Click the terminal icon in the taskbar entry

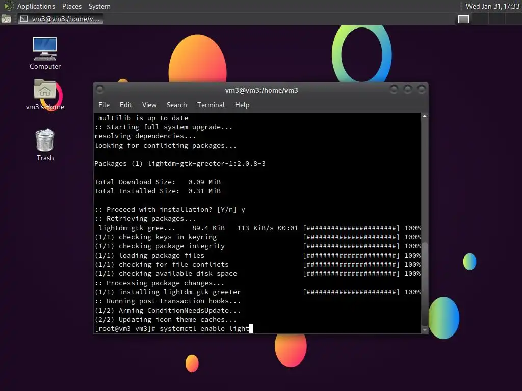pos(24,19)
